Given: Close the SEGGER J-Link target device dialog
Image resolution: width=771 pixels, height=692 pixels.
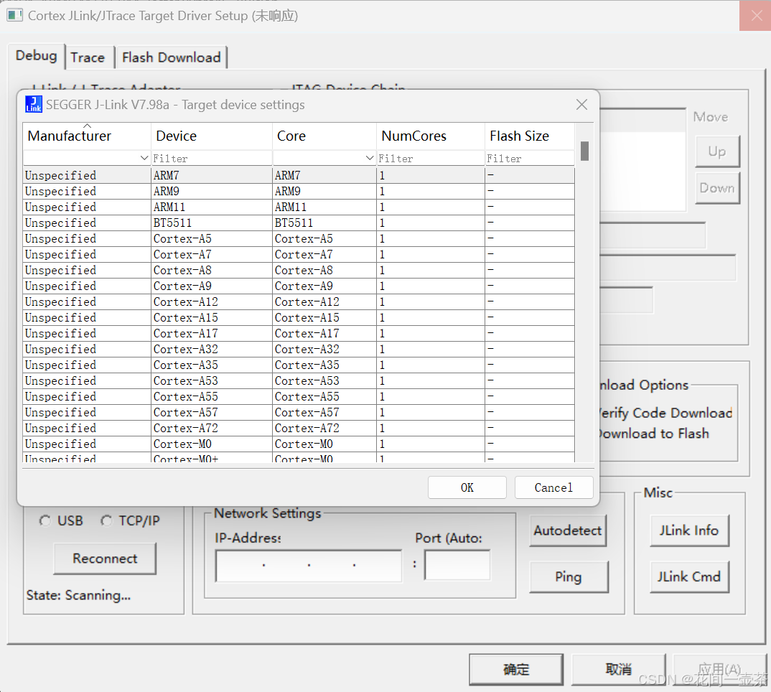Looking at the screenshot, I should tap(581, 104).
